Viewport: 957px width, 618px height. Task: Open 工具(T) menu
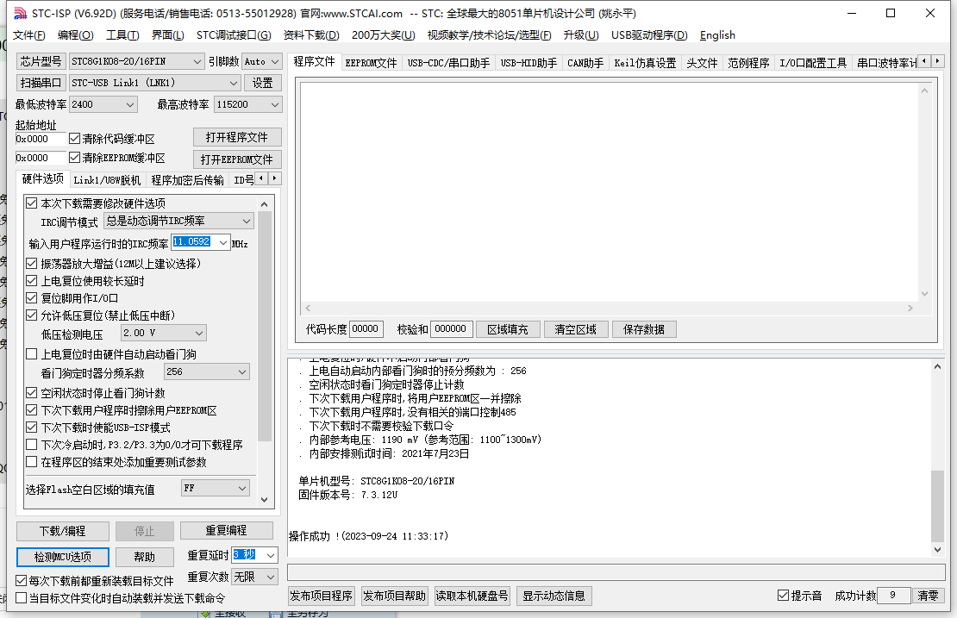(122, 35)
